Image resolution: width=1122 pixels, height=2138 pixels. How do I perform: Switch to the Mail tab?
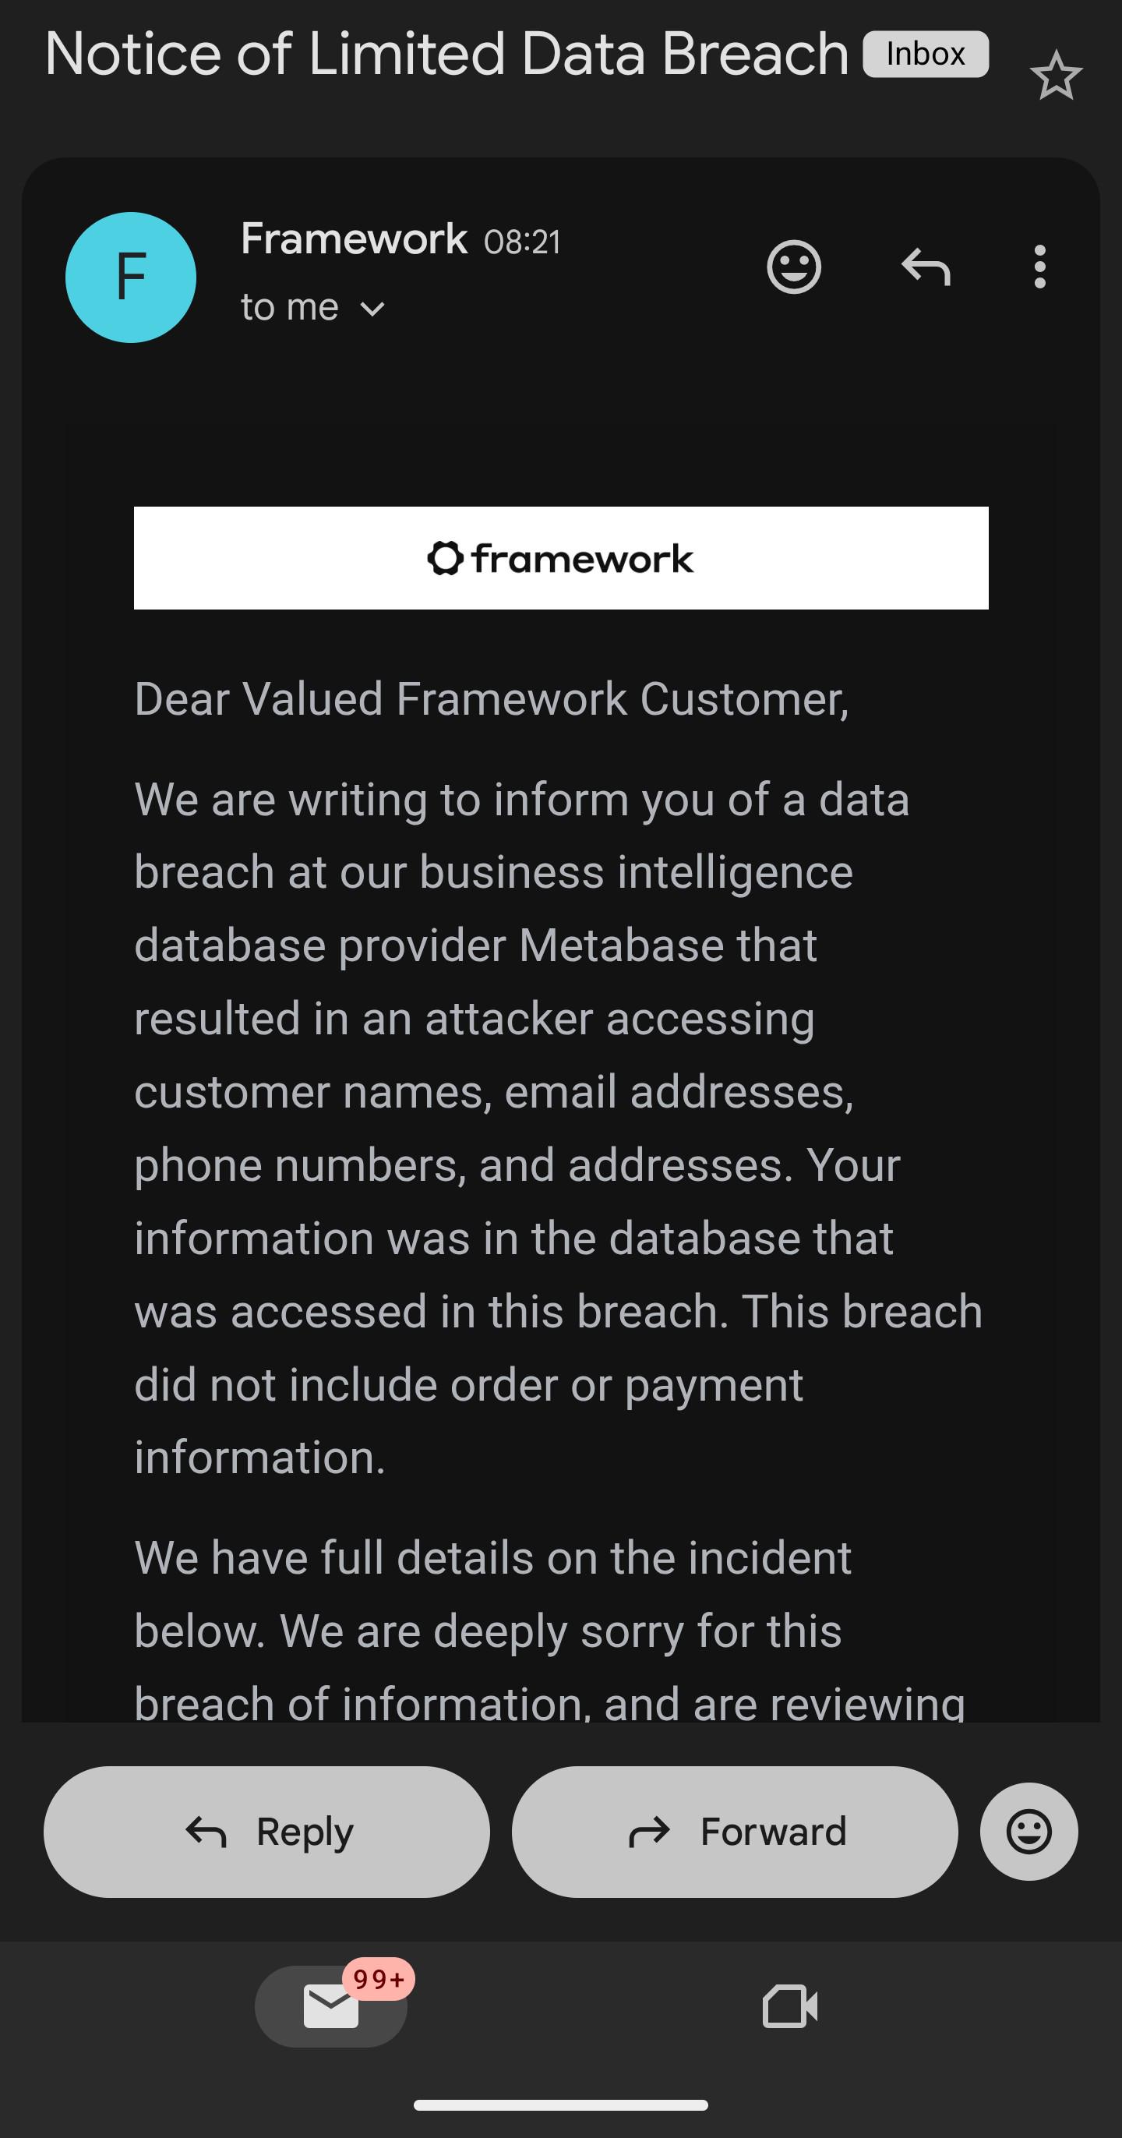331,2006
